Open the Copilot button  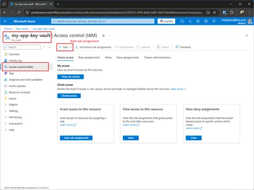point(166,21)
